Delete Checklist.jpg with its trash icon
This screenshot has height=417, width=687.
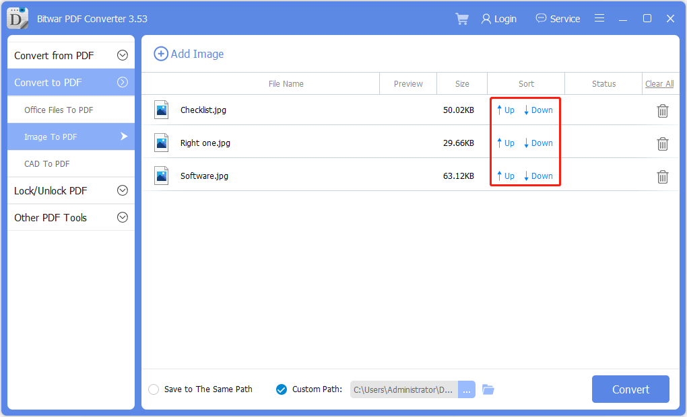pos(663,111)
